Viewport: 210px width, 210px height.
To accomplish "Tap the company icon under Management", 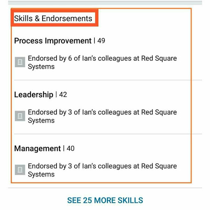I will (20, 170).
